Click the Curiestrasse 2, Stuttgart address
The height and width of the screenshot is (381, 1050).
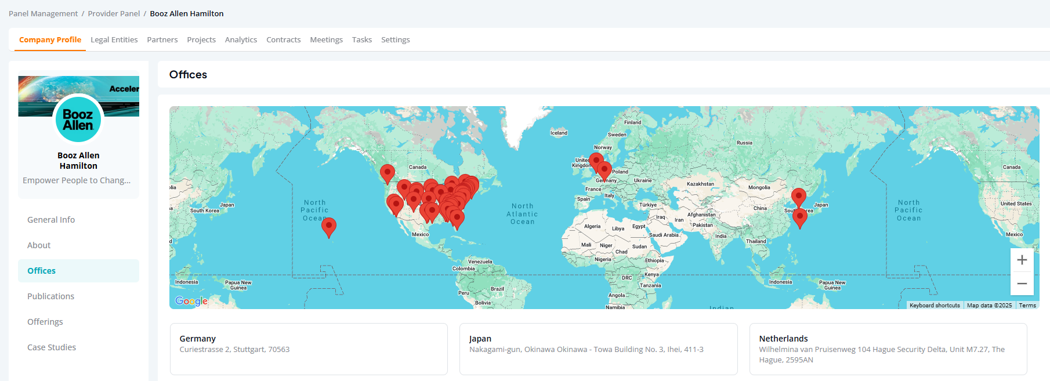click(x=234, y=350)
